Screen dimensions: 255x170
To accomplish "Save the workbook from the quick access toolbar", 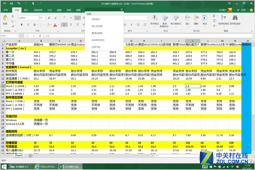I will (12, 3).
